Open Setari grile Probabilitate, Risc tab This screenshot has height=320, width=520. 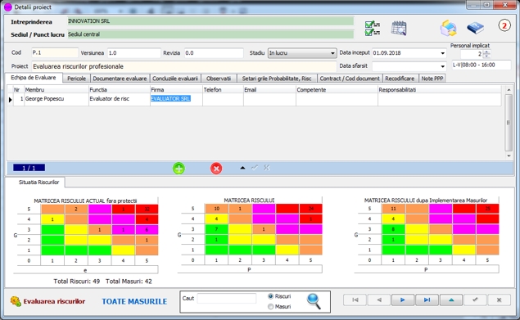pyautogui.click(x=277, y=79)
